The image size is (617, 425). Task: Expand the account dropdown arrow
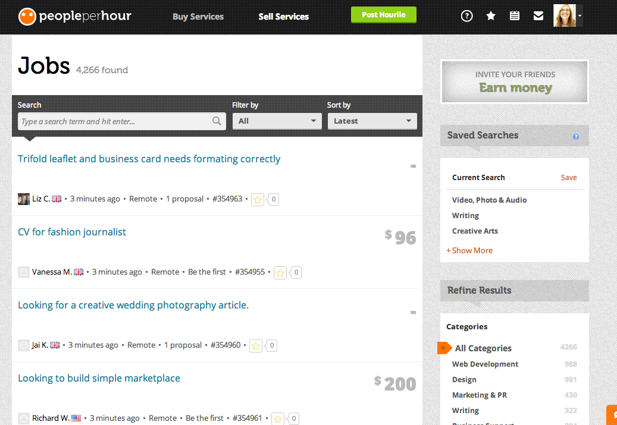(580, 15)
